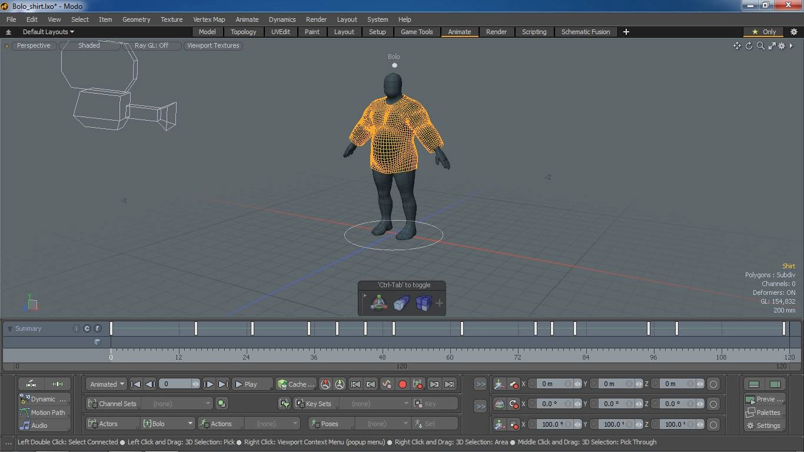The image size is (804, 452).
Task: Click the preferences gear at top right
Action: pyautogui.click(x=793, y=32)
